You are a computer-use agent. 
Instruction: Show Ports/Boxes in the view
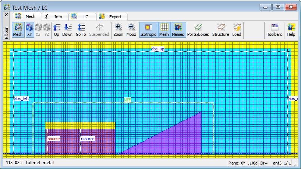[198, 30]
